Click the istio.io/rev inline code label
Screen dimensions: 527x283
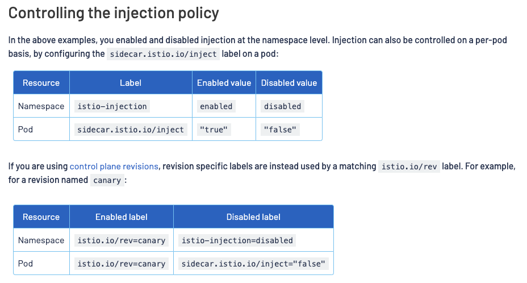tap(409, 167)
